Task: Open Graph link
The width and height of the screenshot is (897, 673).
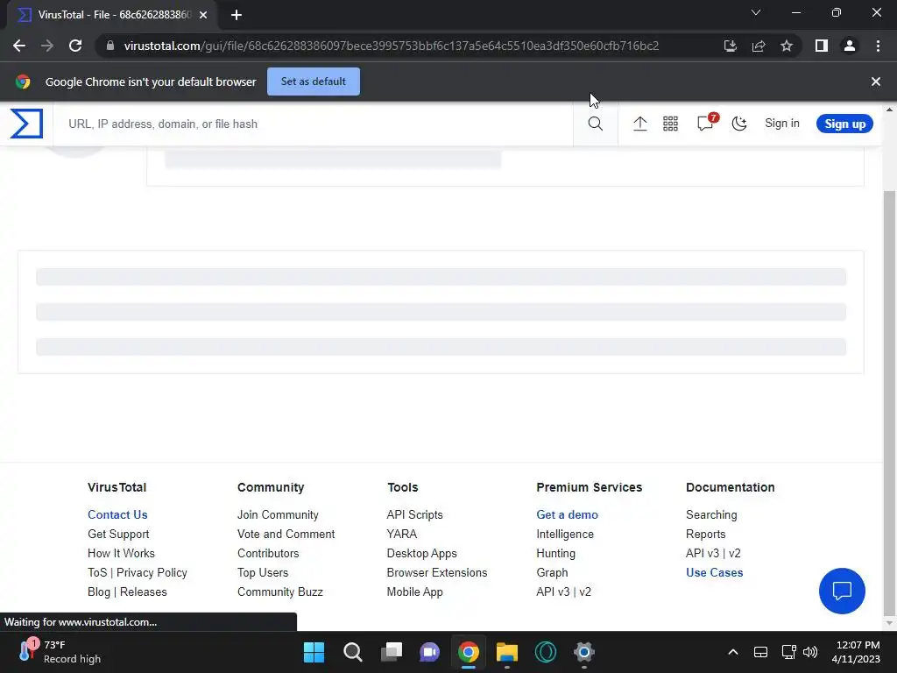Action: [x=552, y=572]
